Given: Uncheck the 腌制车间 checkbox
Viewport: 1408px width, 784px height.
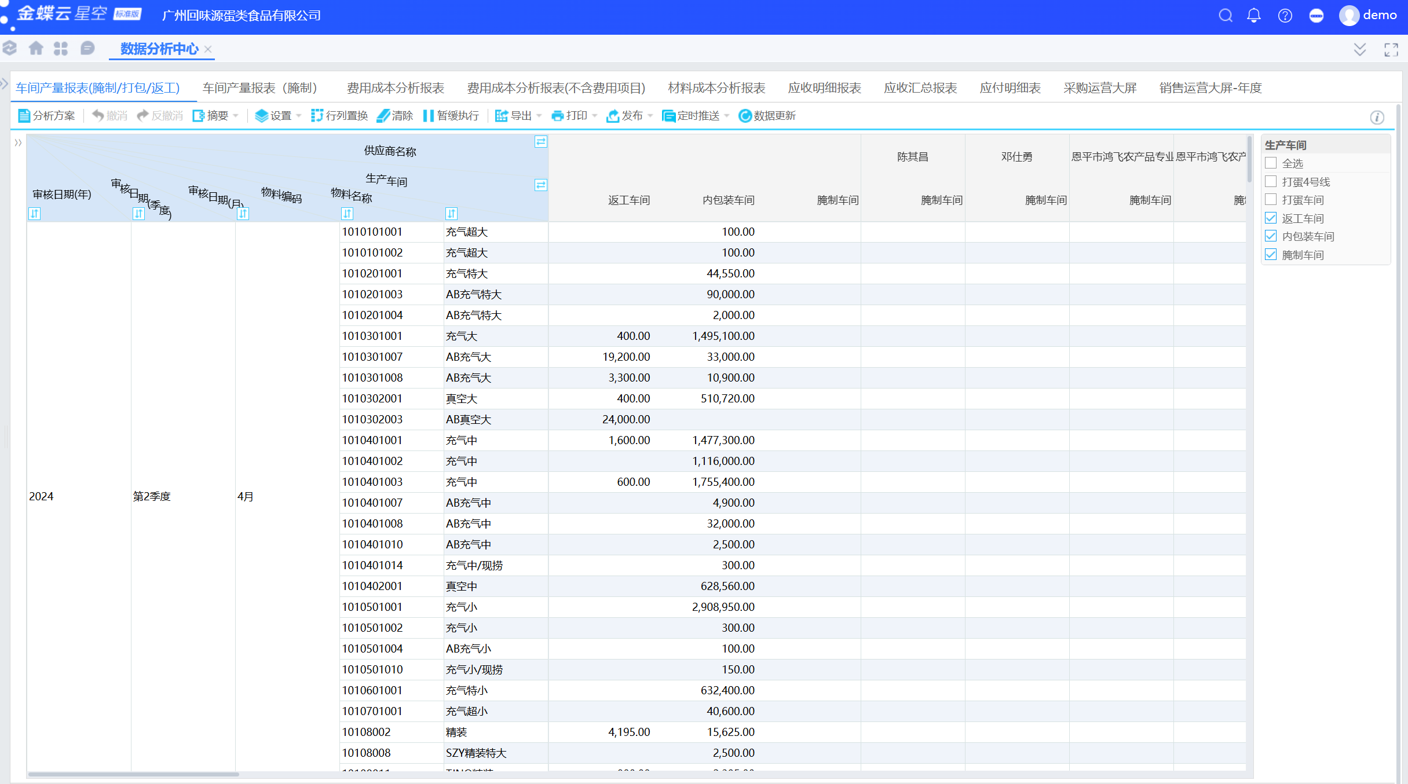Looking at the screenshot, I should pos(1271,254).
